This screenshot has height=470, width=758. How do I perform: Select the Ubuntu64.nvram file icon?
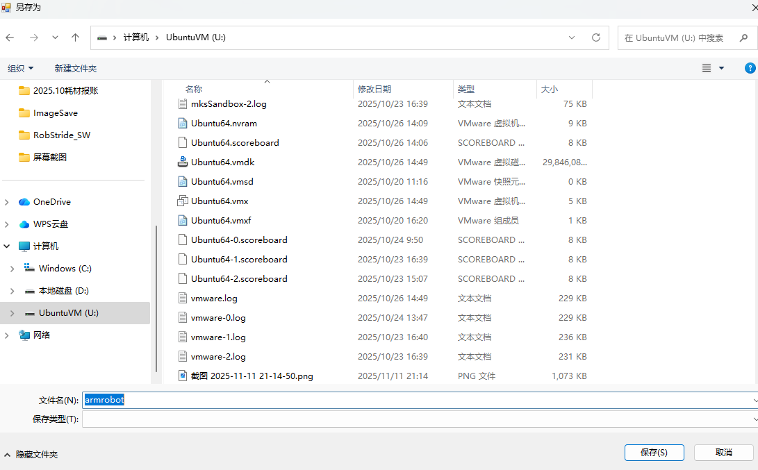click(182, 123)
